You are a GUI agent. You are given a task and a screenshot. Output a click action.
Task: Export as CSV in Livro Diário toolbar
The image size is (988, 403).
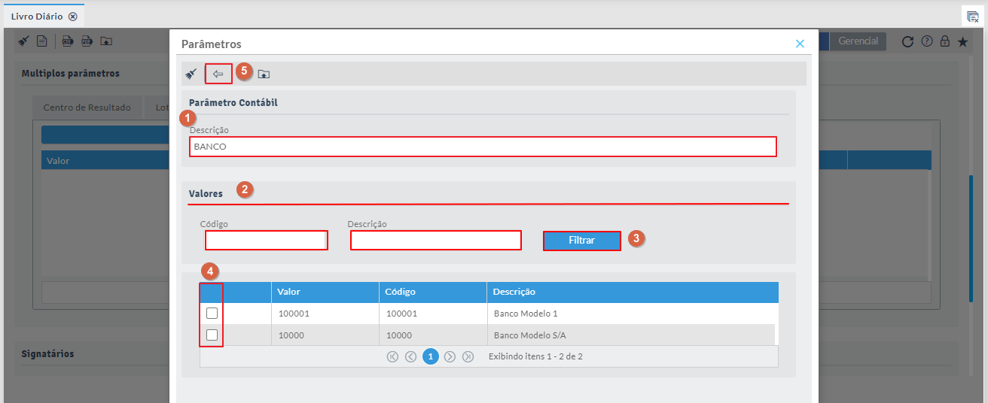(x=68, y=41)
